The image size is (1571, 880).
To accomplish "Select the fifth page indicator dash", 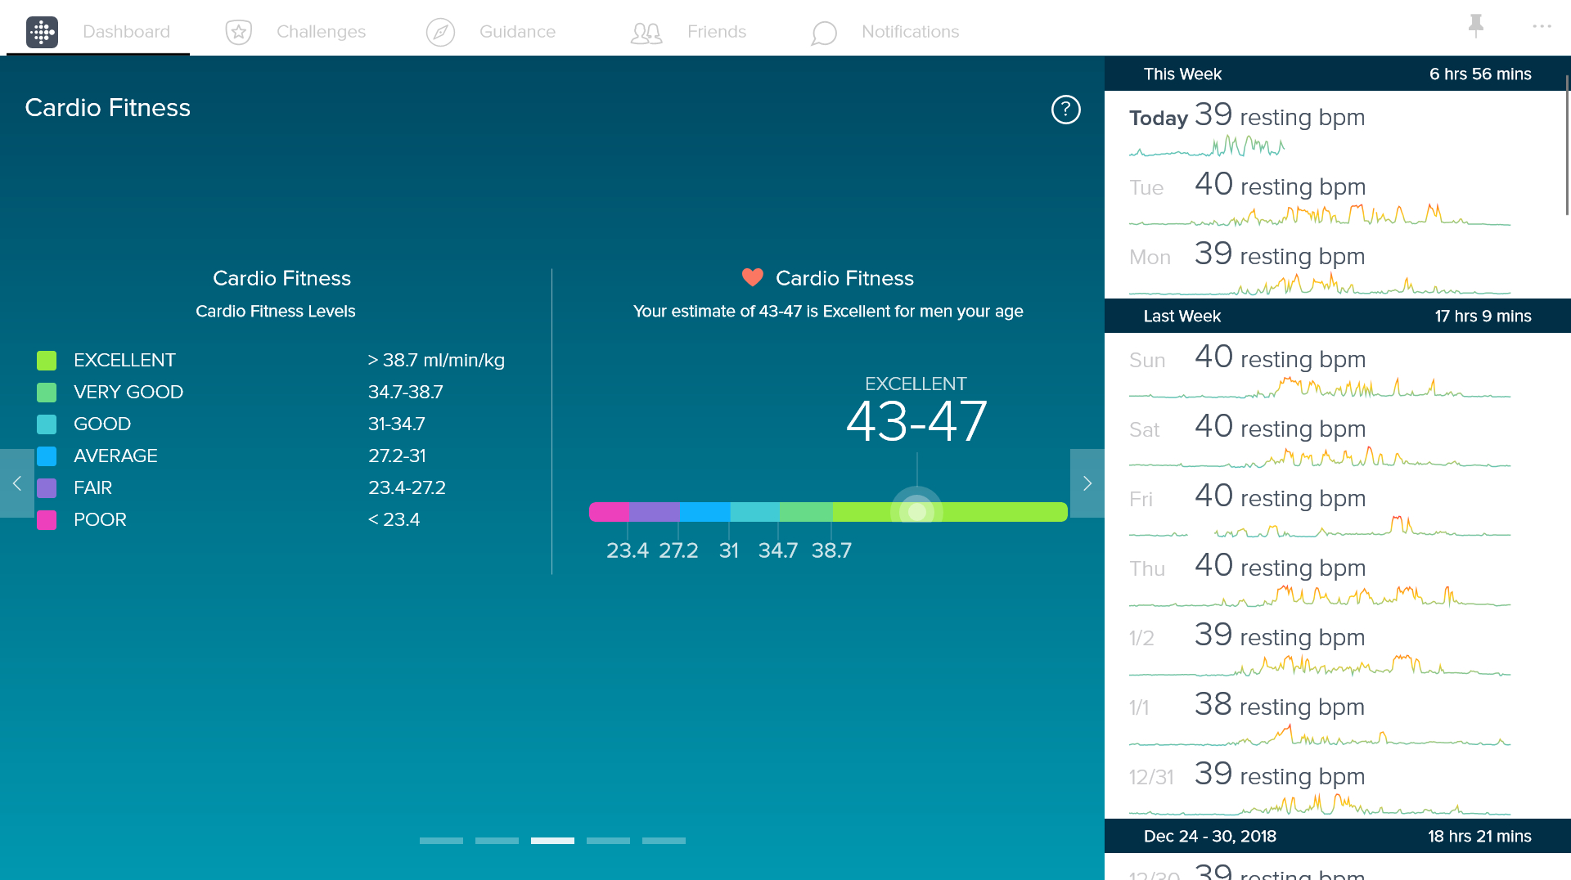I will tap(664, 840).
